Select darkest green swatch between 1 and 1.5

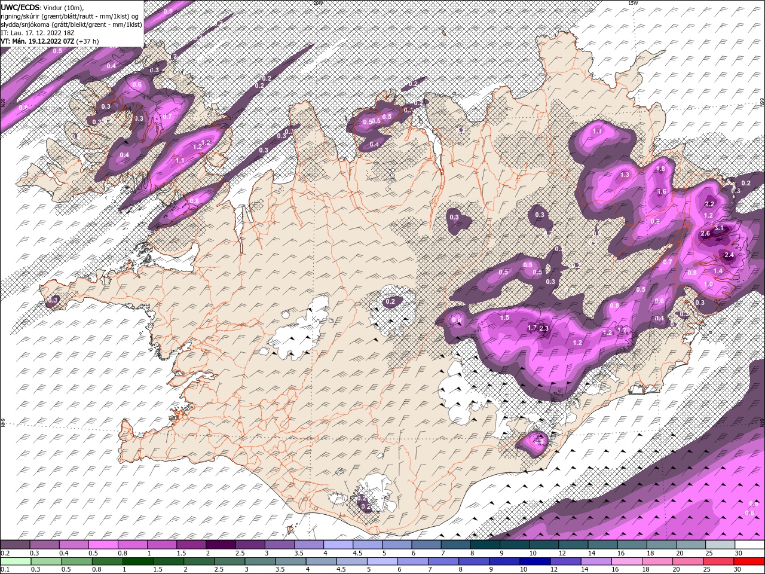[x=137, y=561]
